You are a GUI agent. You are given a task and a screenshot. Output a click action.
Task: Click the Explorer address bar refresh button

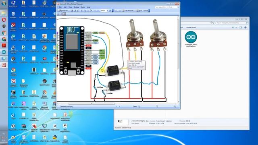pyautogui.click(x=213, y=23)
